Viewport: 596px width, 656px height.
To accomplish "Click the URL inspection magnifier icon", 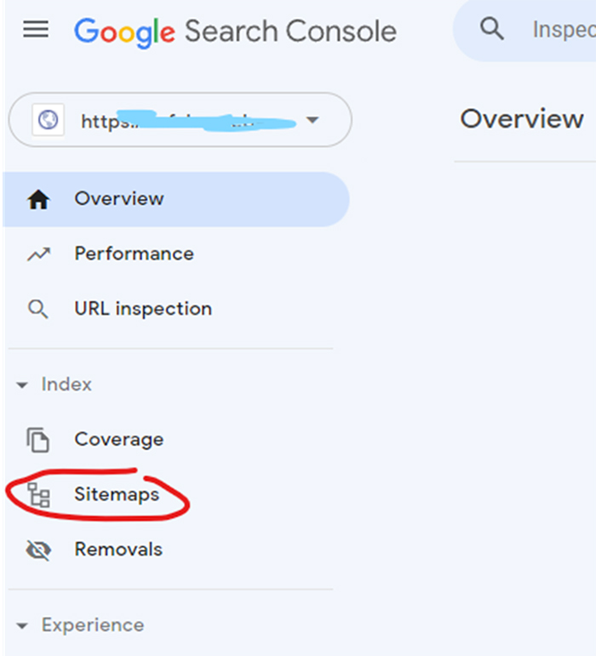I will click(38, 309).
